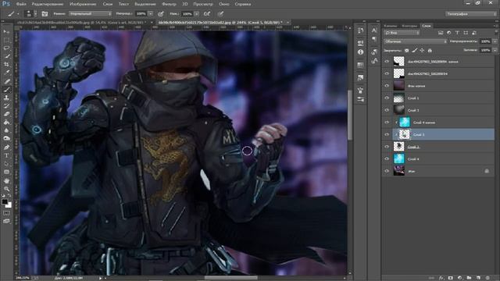500x281 pixels.
Task: Open layer fill slider arrow
Action: pyautogui.click(x=495, y=50)
